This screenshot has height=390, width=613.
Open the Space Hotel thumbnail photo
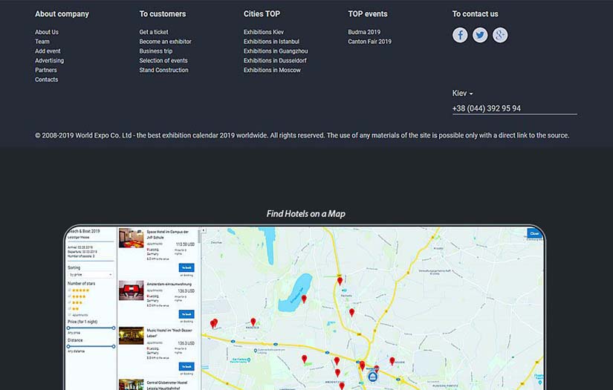pyautogui.click(x=131, y=238)
